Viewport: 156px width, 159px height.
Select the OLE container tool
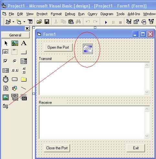point(24,97)
